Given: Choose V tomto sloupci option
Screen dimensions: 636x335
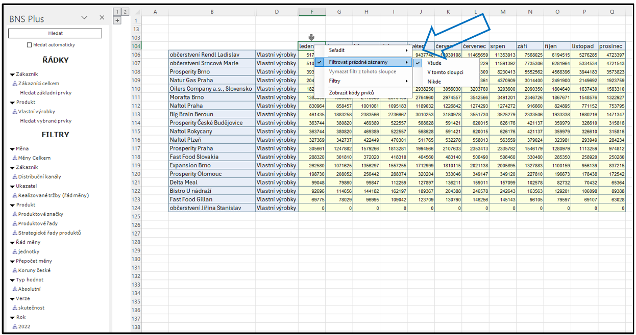Looking at the screenshot, I should click(x=446, y=72).
